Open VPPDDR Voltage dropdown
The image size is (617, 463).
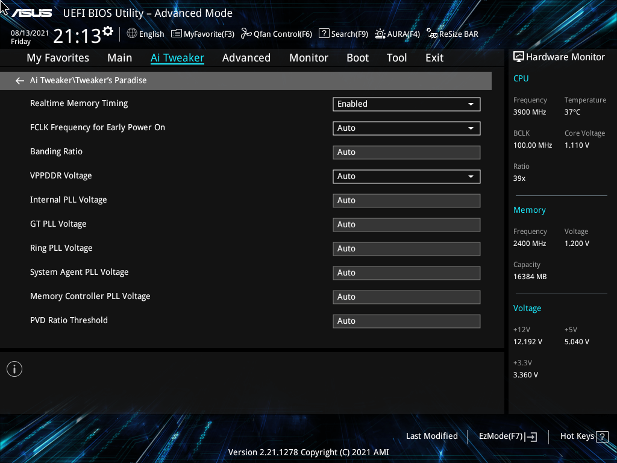pyautogui.click(x=407, y=177)
